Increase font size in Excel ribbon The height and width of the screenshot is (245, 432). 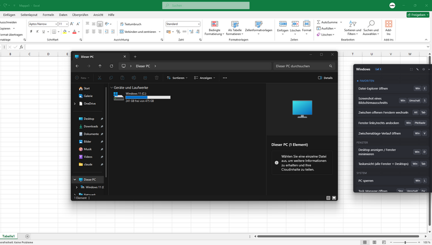coord(72,24)
